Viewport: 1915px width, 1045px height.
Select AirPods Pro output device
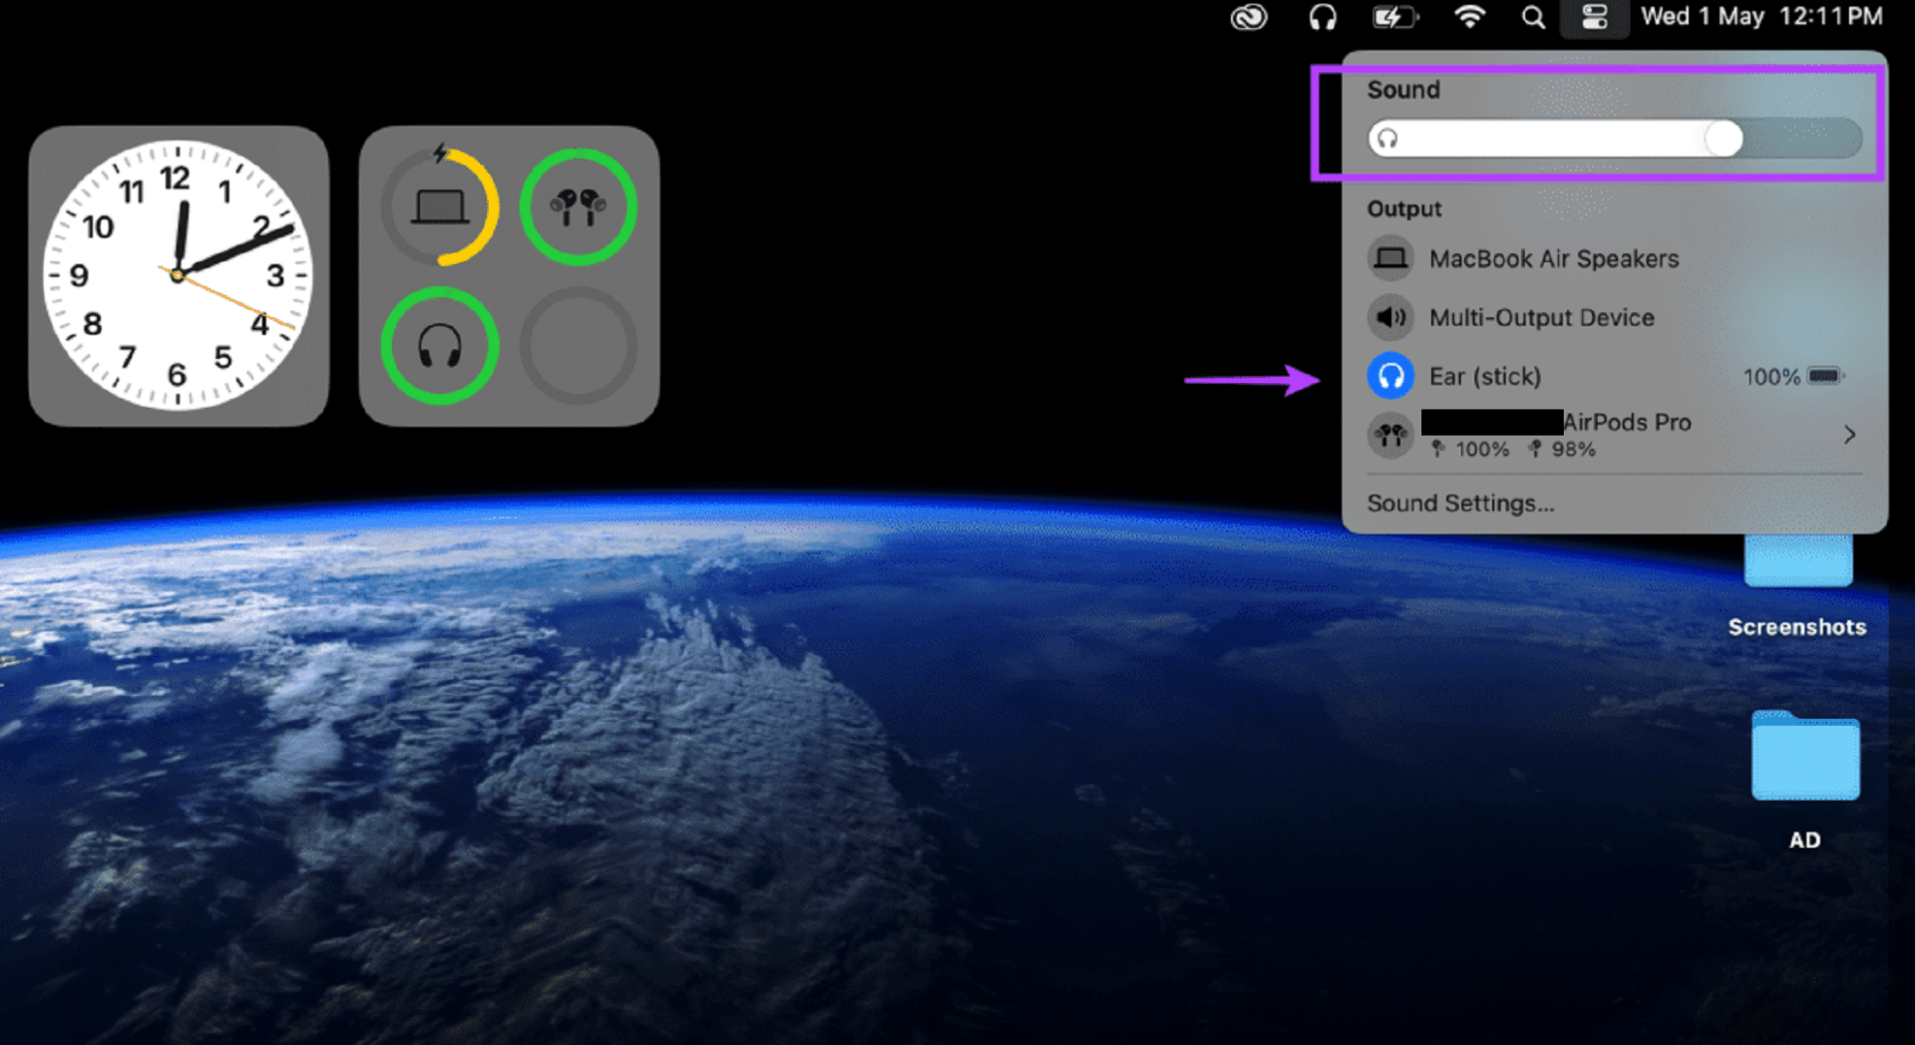coord(1615,436)
